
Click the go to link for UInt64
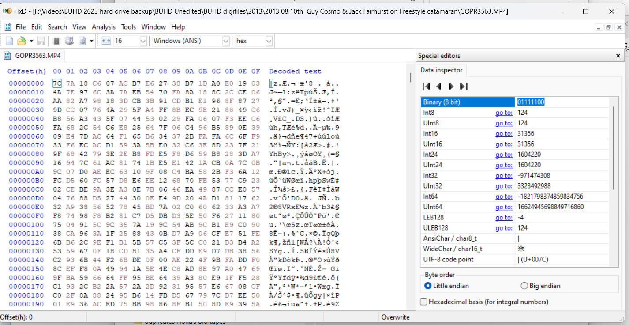504,207
